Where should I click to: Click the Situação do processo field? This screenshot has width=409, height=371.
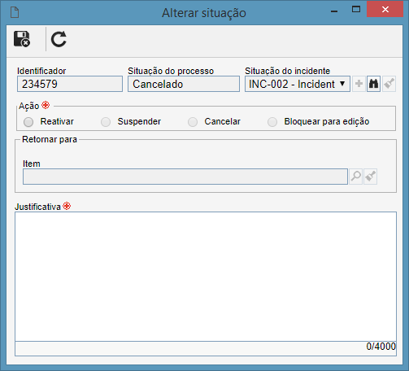point(184,84)
